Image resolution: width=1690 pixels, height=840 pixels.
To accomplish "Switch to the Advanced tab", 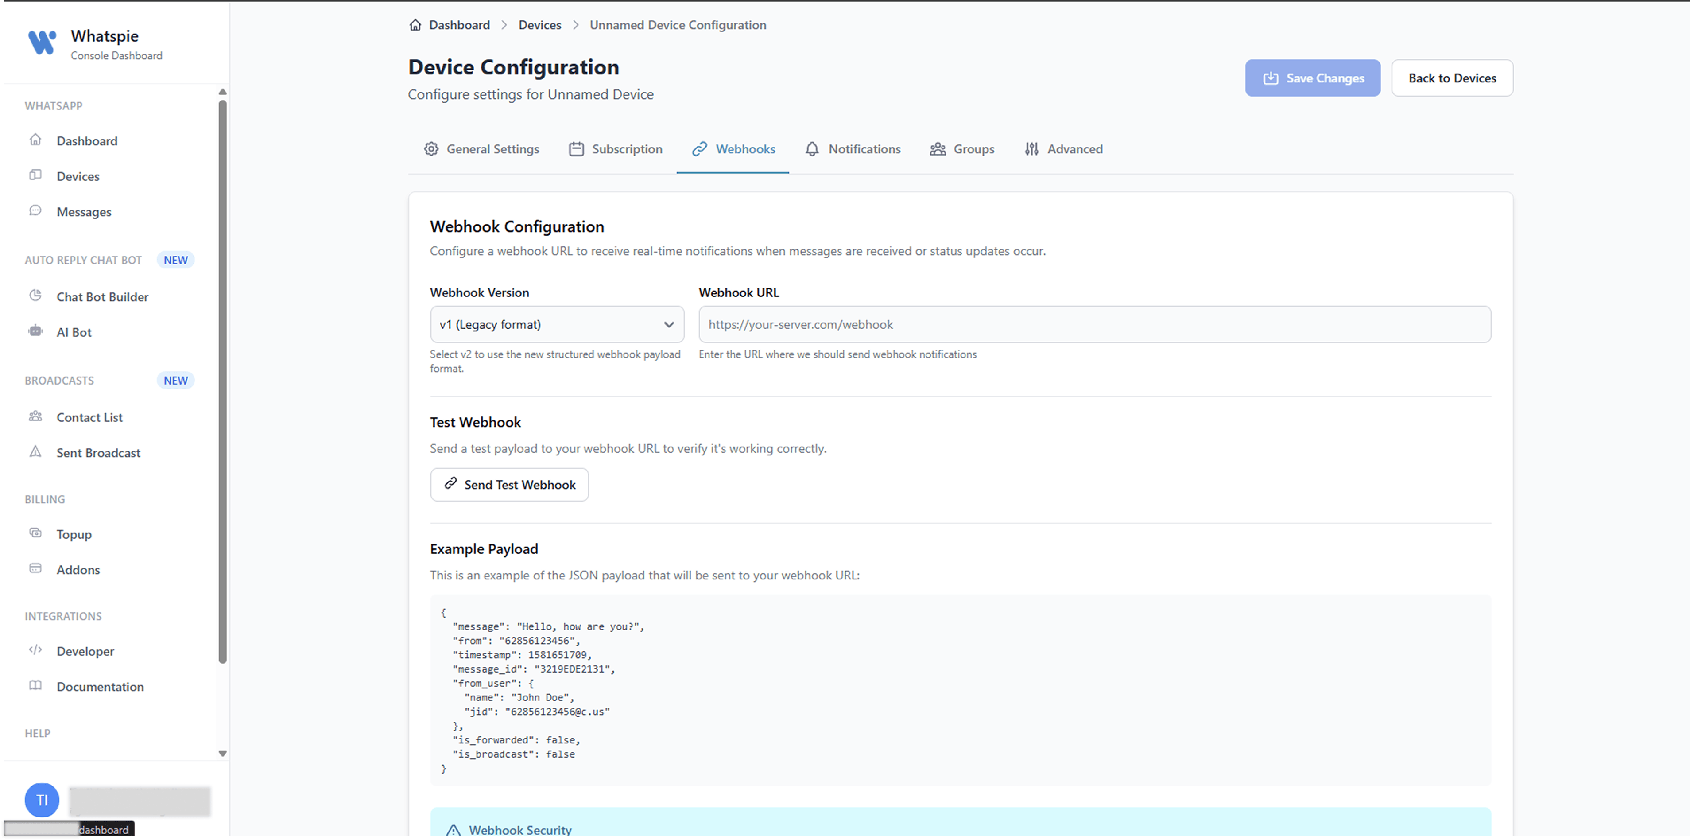I will tap(1063, 149).
